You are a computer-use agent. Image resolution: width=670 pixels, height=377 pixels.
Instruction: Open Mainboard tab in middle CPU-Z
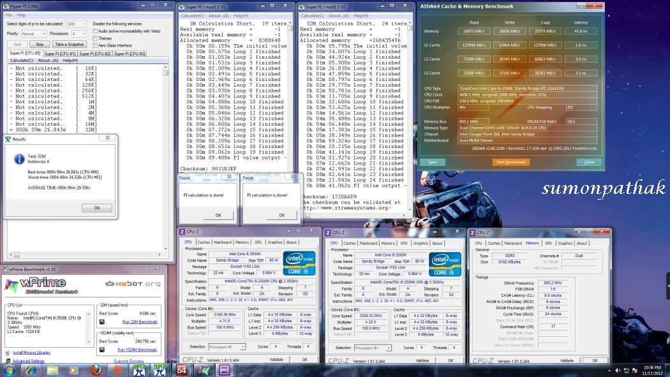click(368, 244)
